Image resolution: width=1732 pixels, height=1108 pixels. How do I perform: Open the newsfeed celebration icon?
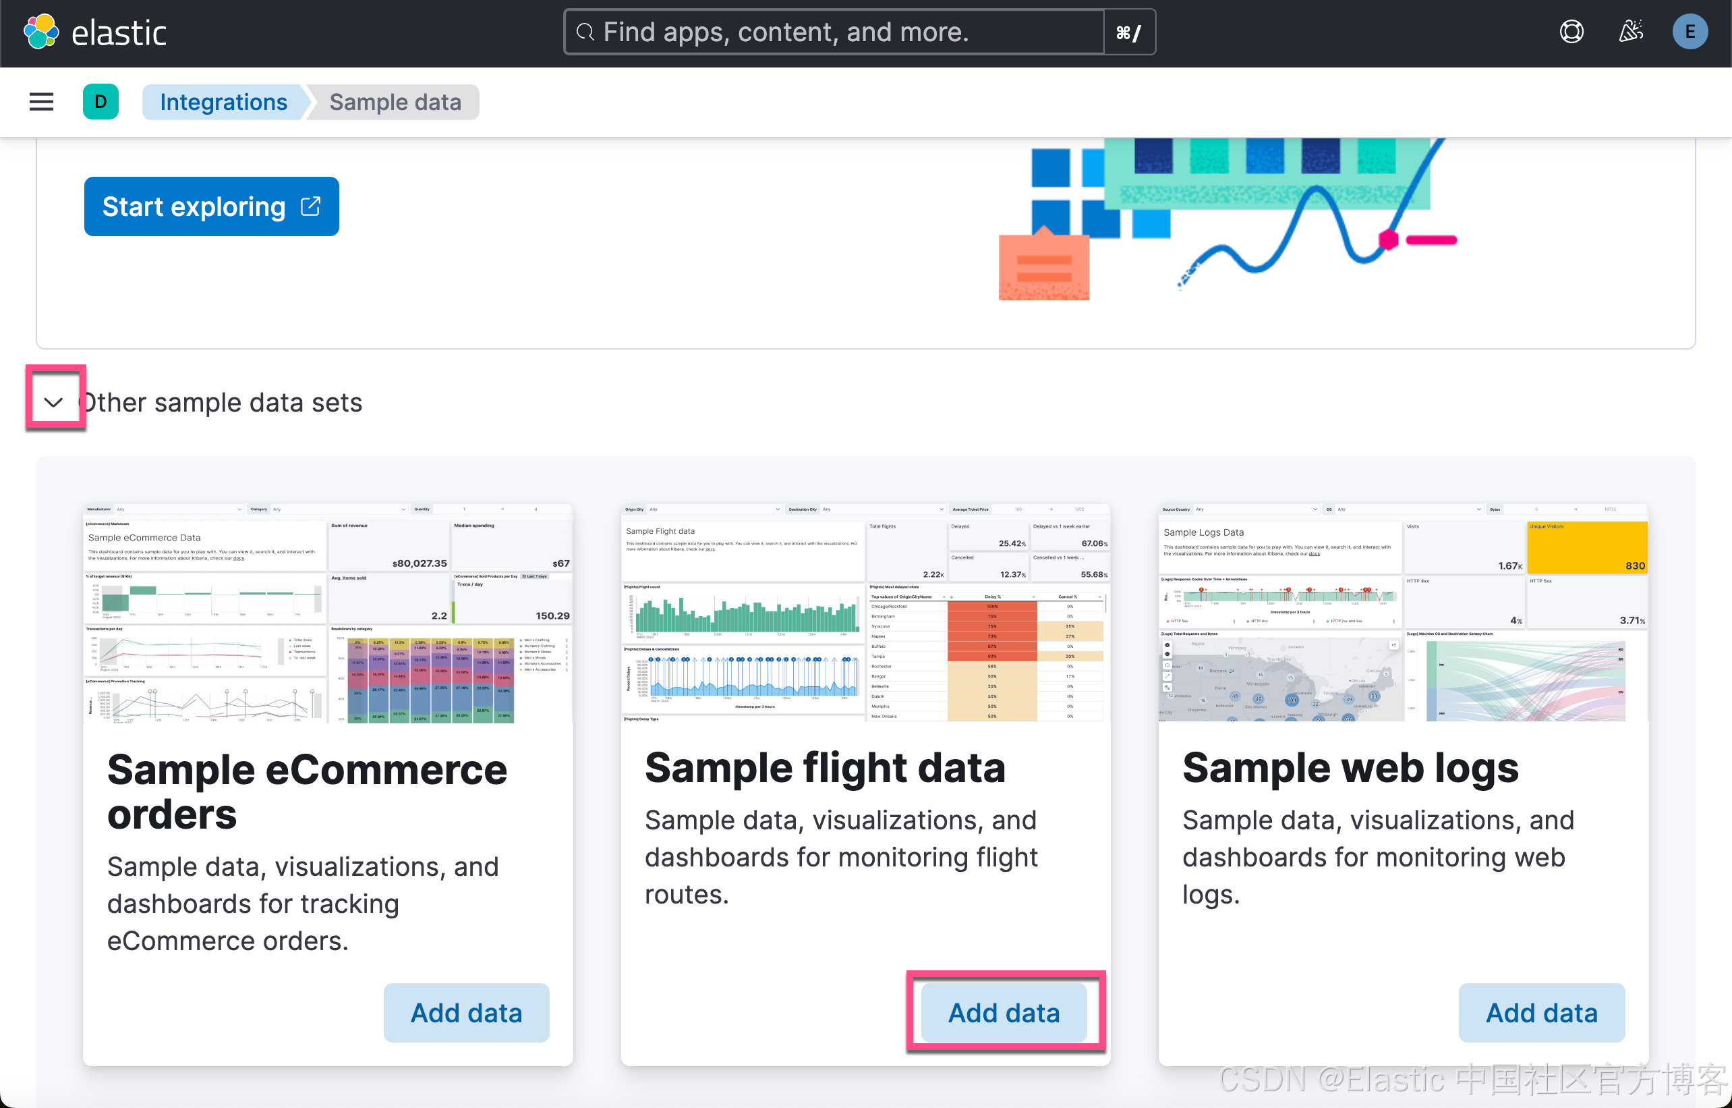pyautogui.click(x=1631, y=32)
